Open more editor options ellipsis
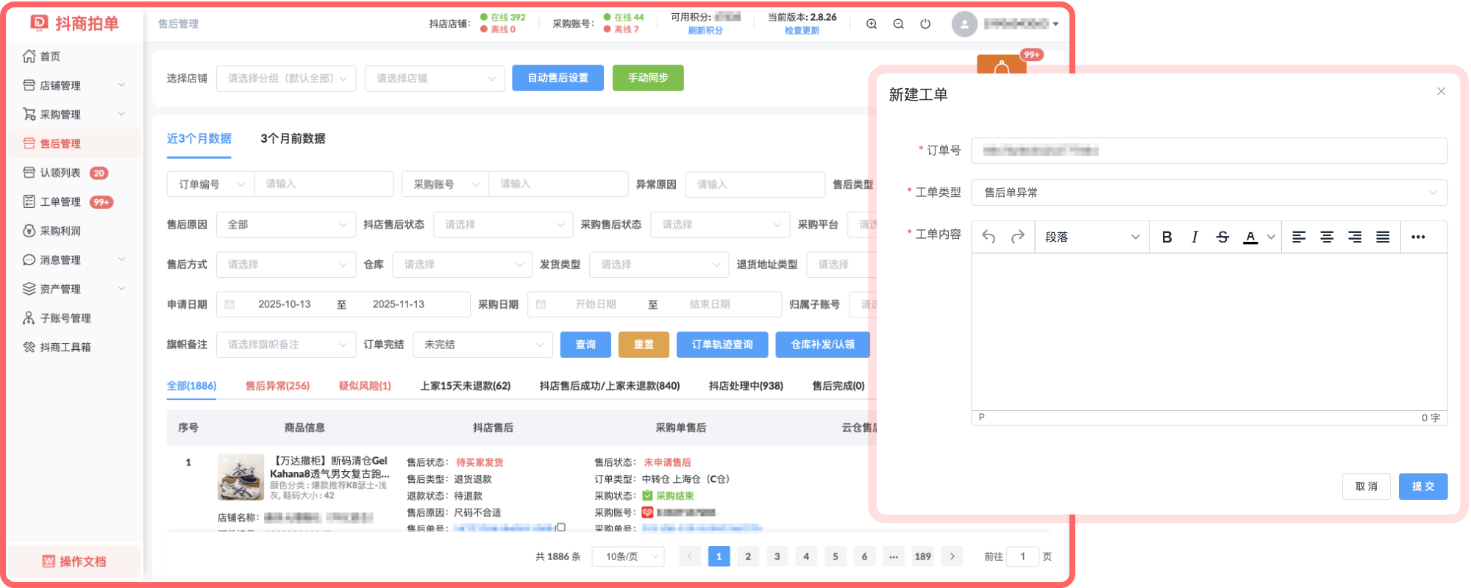This screenshot has height=588, width=1471. pyautogui.click(x=1418, y=237)
